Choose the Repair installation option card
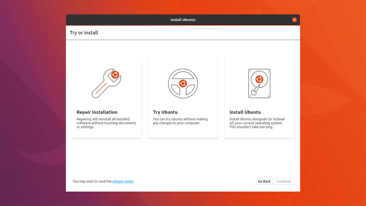Image resolution: width=366 pixels, height=206 pixels. (x=106, y=98)
